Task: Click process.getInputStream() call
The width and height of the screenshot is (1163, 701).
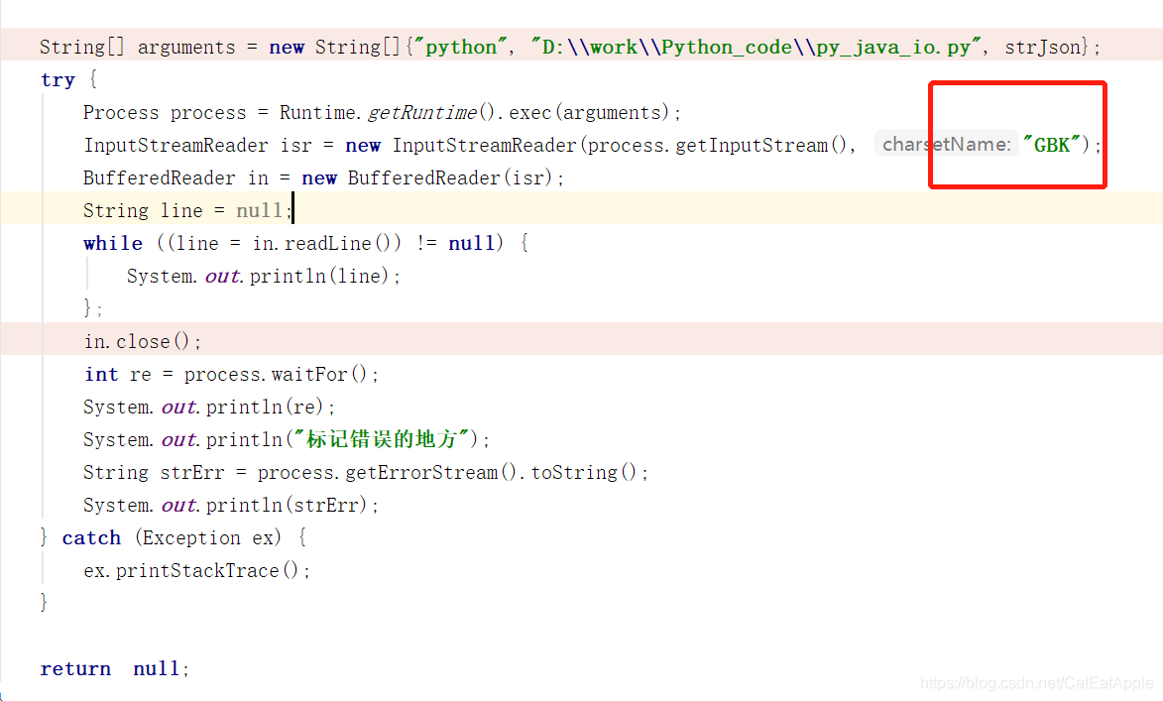Action: [x=717, y=146]
